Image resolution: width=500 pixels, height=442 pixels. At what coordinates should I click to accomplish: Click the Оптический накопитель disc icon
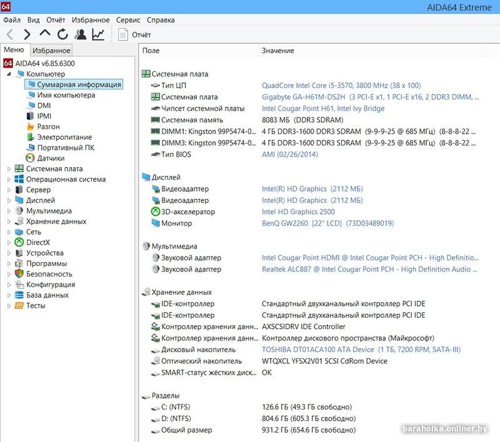point(155,360)
